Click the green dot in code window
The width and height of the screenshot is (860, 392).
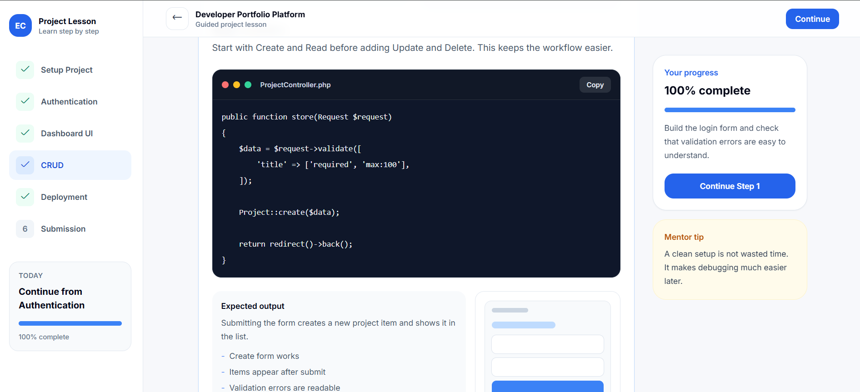click(248, 84)
